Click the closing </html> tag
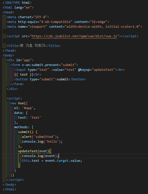148x194 pixels. [9, 189]
